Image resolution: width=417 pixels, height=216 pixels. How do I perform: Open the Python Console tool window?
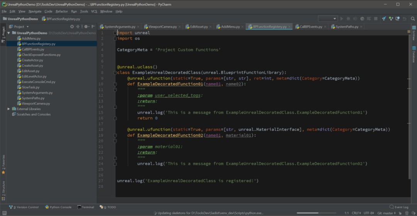58,207
